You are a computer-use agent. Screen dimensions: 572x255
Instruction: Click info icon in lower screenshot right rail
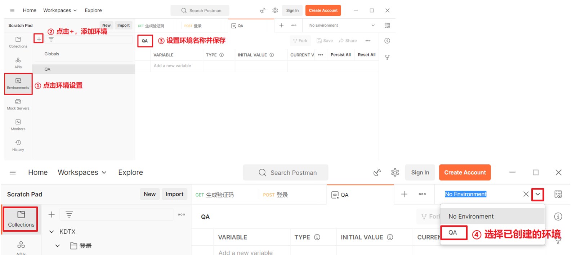[558, 217]
